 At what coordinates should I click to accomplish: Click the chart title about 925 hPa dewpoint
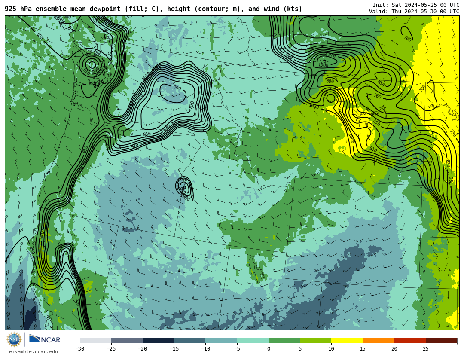pyautogui.click(x=153, y=9)
